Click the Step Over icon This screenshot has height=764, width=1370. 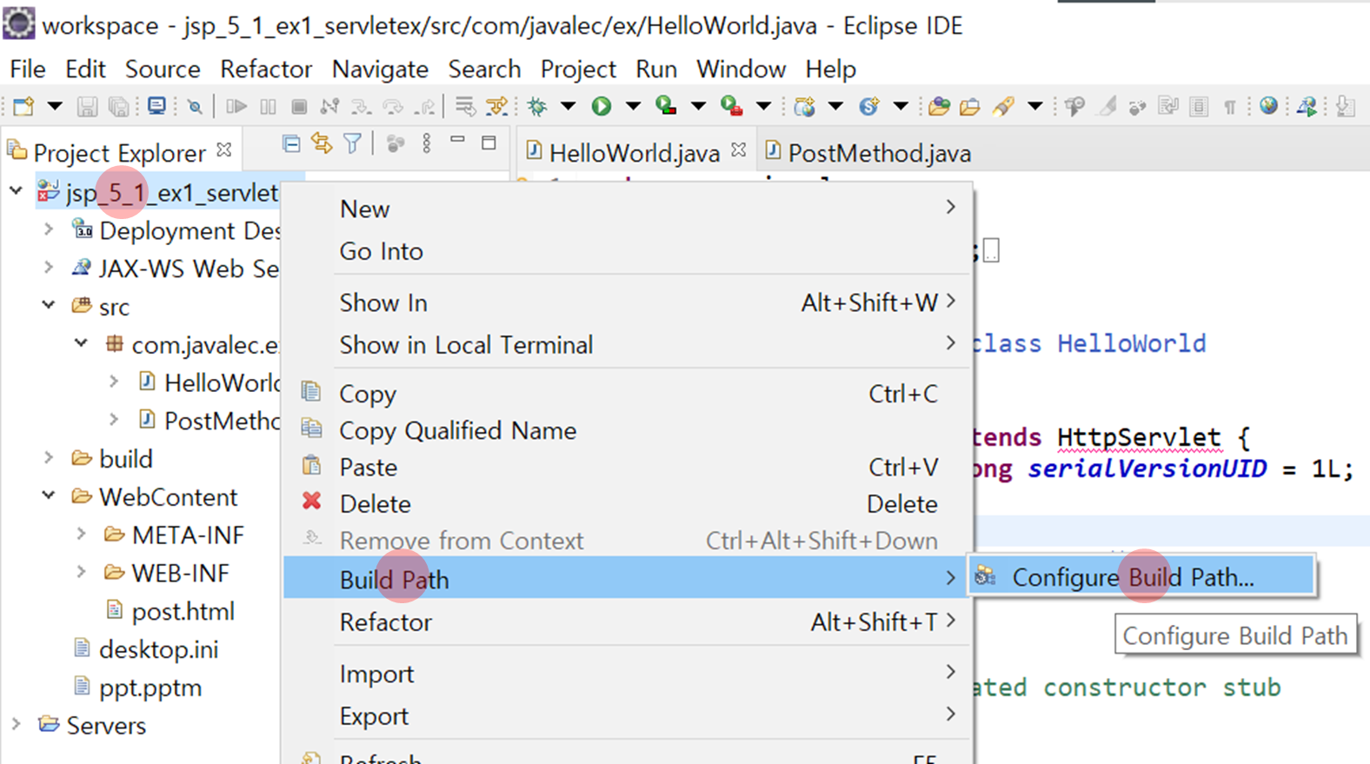393,106
